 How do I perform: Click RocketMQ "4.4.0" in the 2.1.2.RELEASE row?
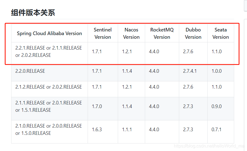coord(154,87)
